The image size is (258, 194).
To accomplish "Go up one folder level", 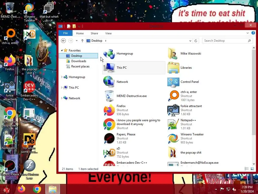I will tap(82, 41).
